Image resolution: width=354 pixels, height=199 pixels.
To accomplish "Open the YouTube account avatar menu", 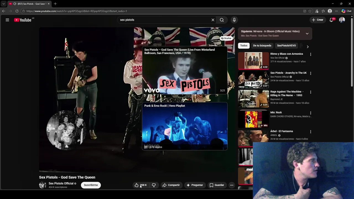I will (x=342, y=20).
